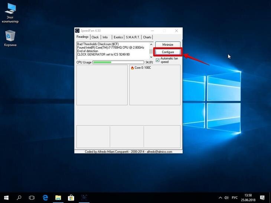Close the SpeedFan window

click(x=176, y=30)
